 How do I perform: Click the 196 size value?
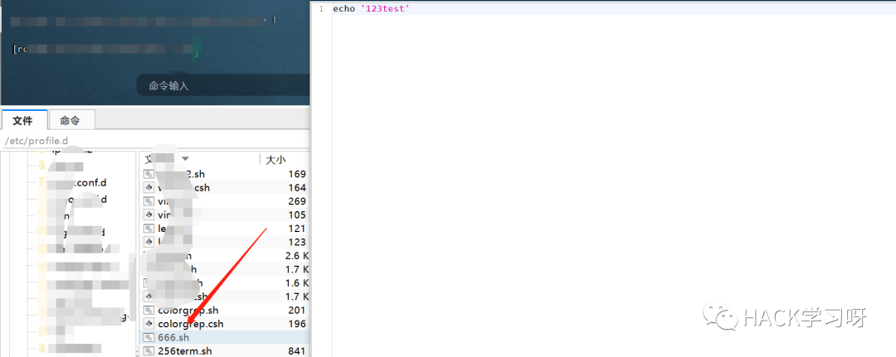296,324
